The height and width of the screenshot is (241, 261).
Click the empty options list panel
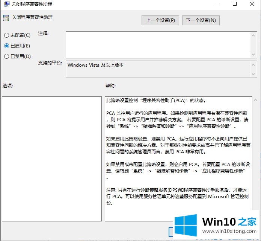[52, 159]
